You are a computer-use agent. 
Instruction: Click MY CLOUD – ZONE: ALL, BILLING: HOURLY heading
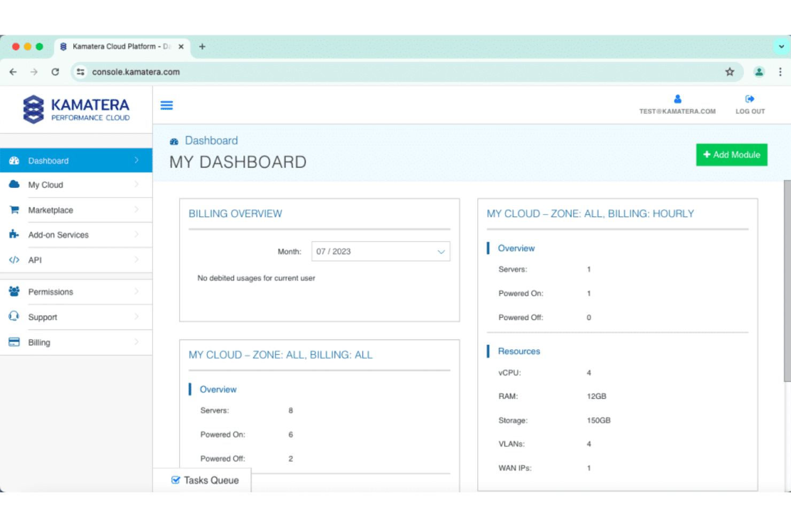[590, 214]
